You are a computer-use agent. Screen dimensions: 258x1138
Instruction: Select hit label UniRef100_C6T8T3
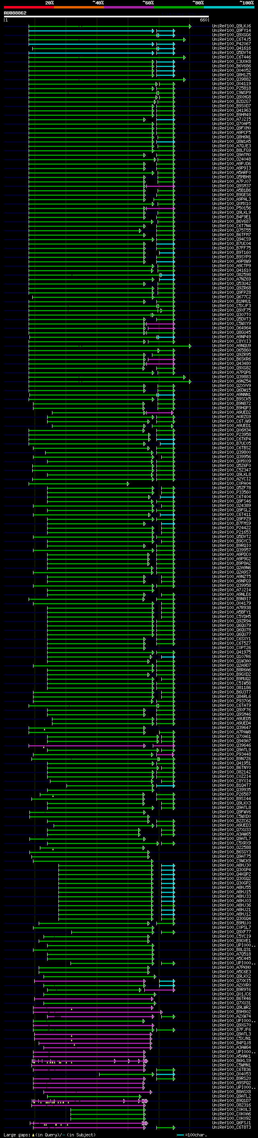[231, 1127]
